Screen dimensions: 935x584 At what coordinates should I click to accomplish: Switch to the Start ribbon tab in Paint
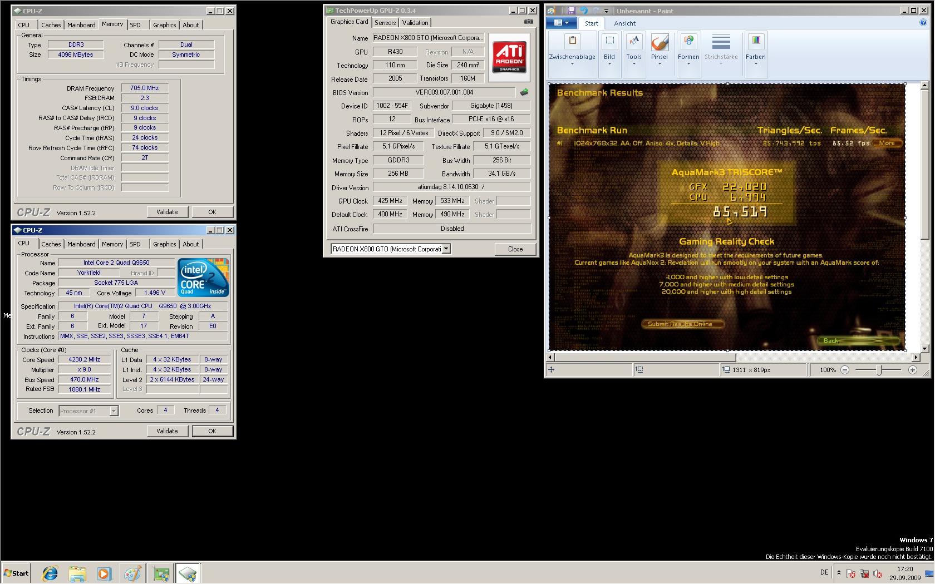(591, 23)
